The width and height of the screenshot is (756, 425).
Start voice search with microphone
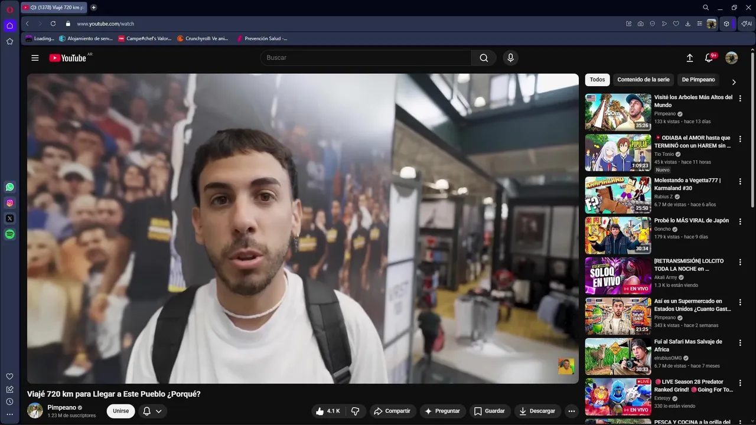510,58
